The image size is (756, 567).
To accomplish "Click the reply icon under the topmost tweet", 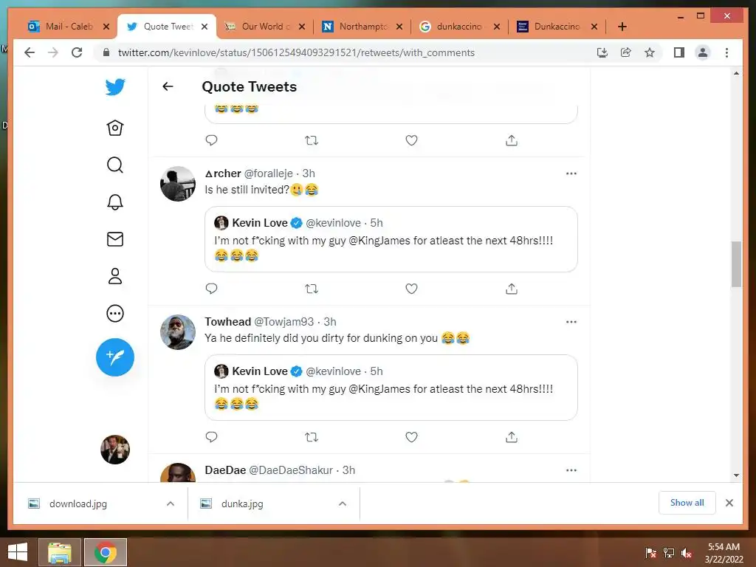I will pos(212,140).
